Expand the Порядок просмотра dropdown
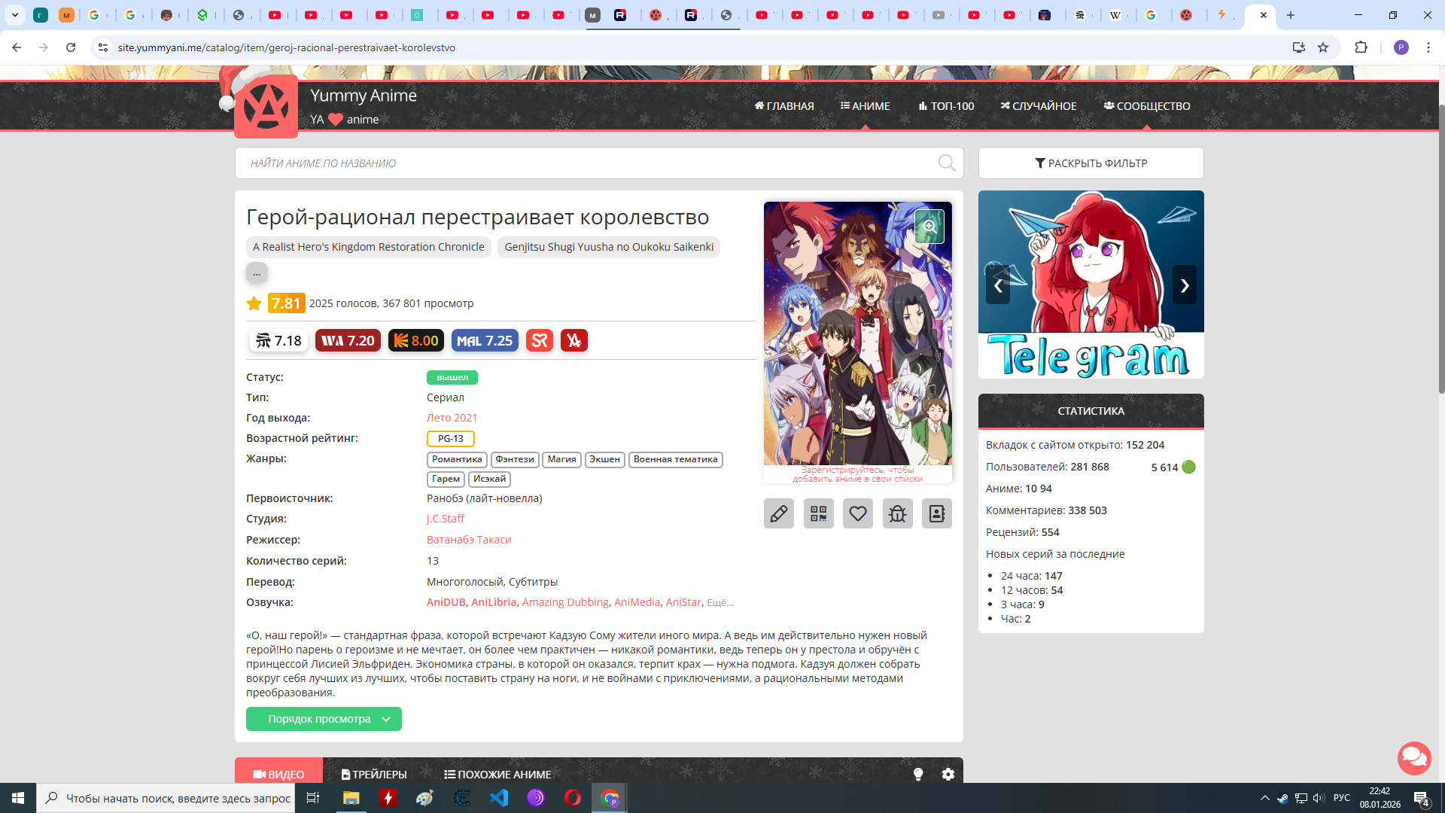 [324, 719]
